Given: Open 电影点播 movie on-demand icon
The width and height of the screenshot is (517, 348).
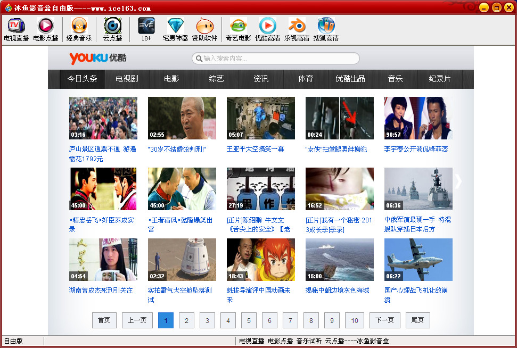Looking at the screenshot, I should [45, 30].
